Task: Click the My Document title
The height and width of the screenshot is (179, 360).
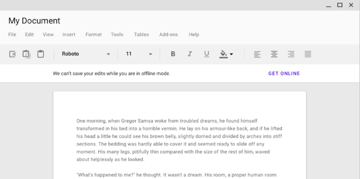Action: 34,21
